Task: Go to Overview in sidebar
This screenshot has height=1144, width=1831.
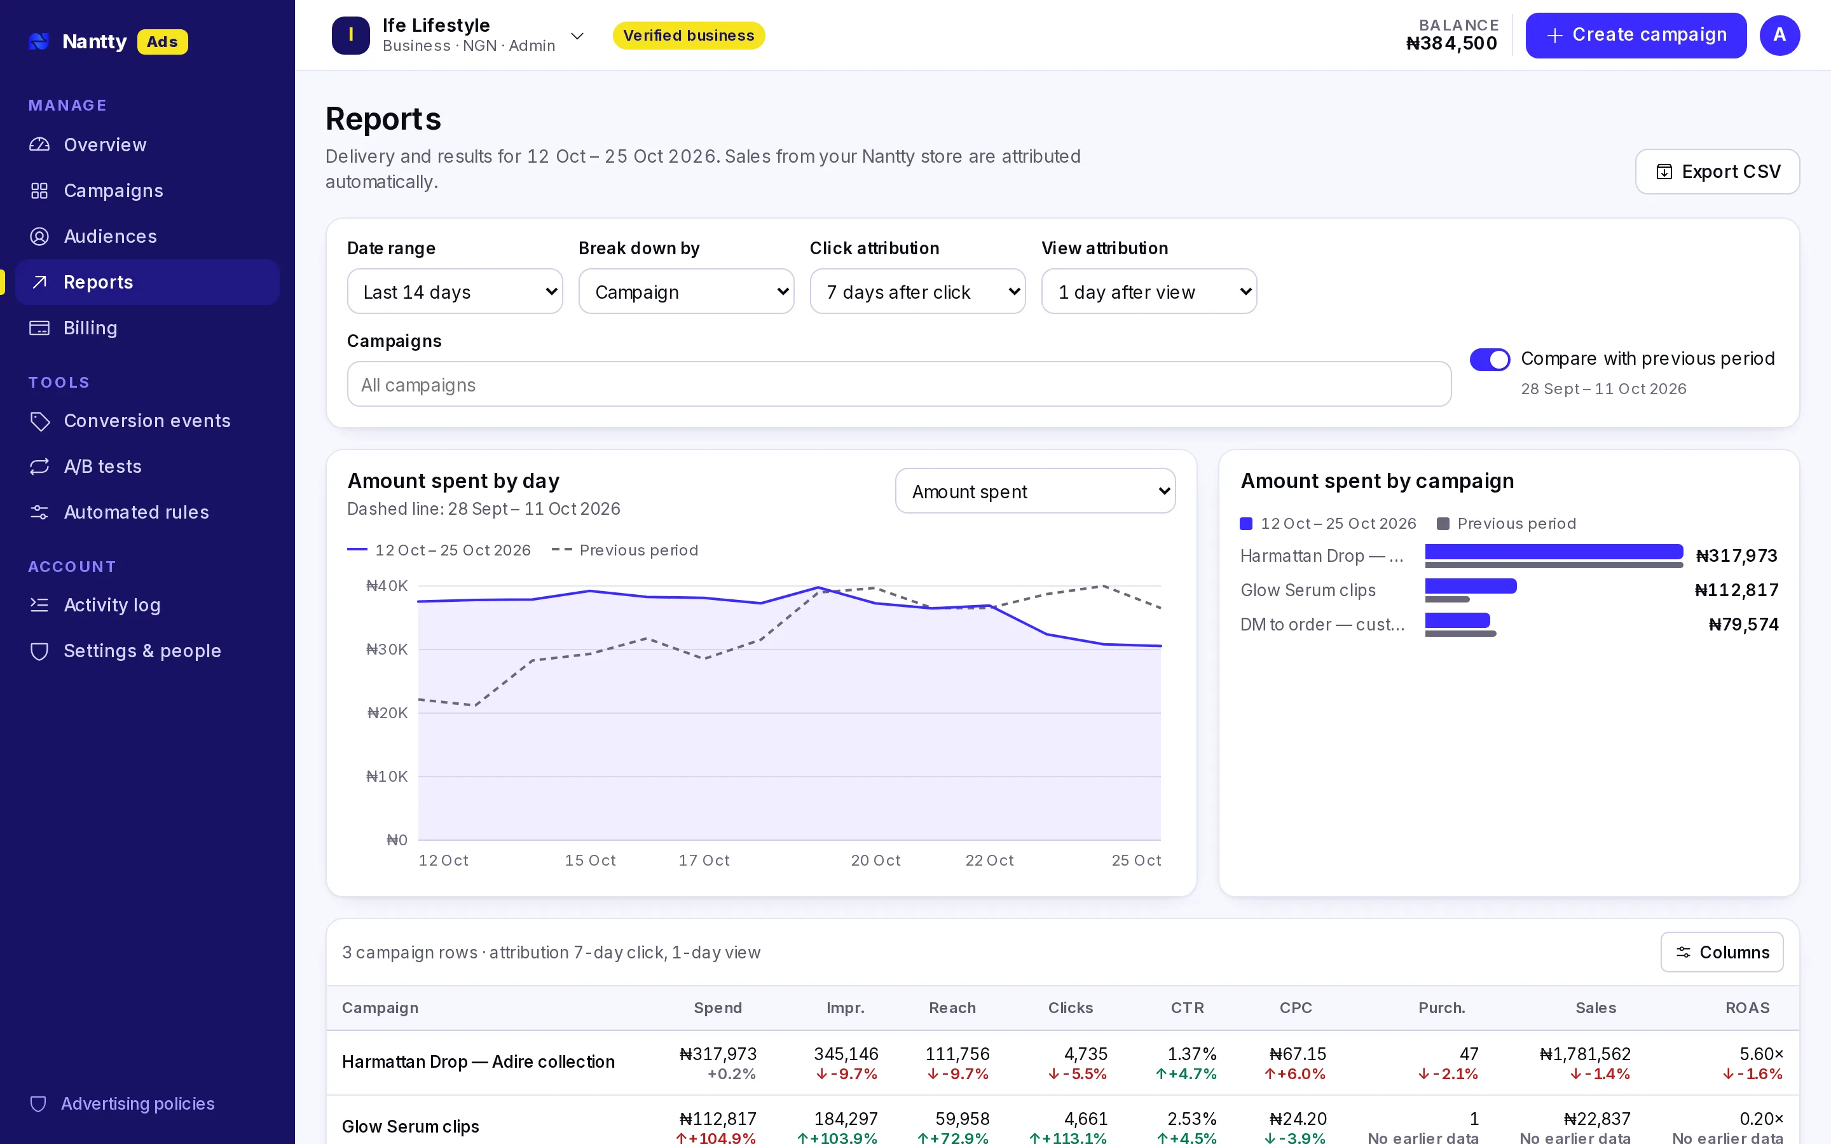Action: (x=147, y=144)
